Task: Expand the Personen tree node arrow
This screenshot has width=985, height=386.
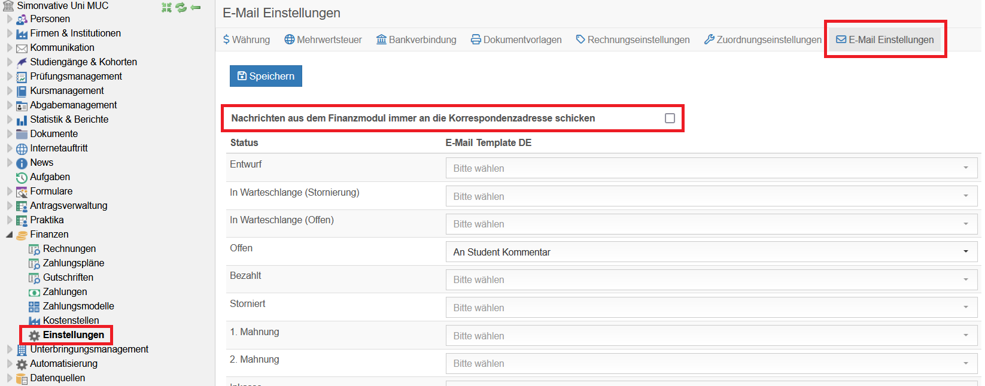Action: click(10, 19)
